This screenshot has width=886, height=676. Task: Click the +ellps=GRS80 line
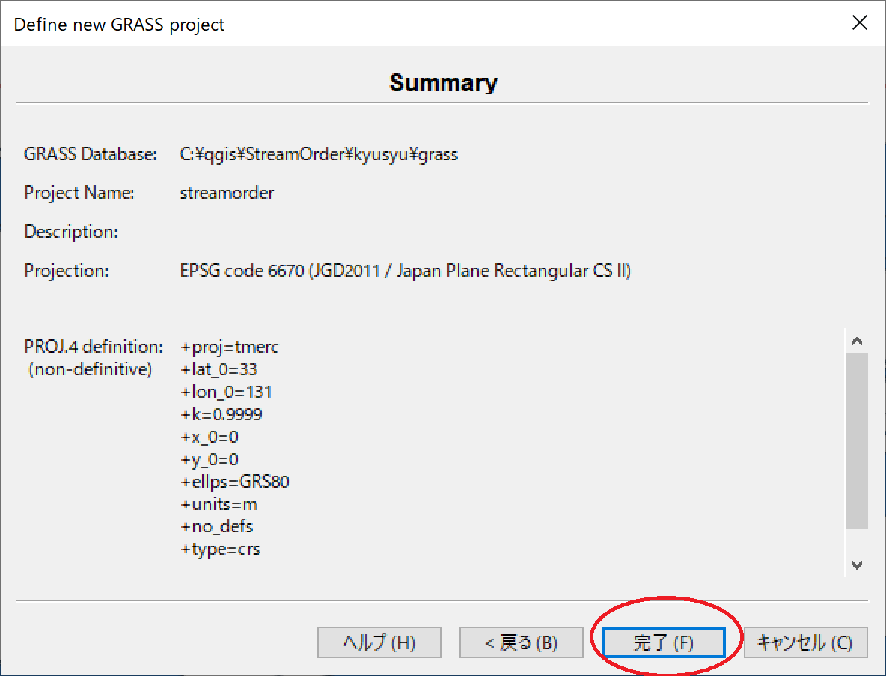click(x=235, y=481)
